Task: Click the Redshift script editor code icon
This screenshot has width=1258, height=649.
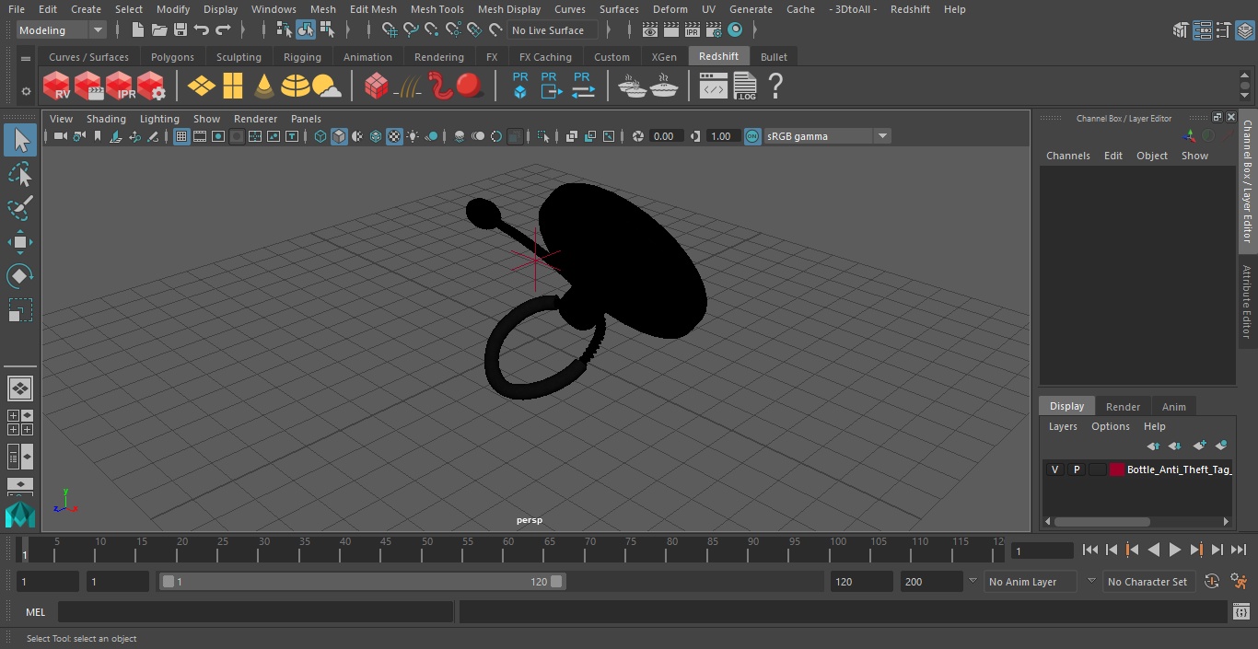Action: pyautogui.click(x=714, y=87)
